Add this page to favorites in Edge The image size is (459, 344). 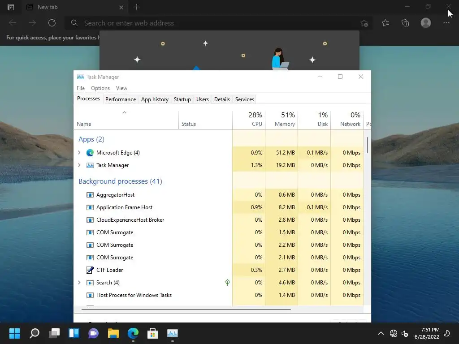coord(364,23)
